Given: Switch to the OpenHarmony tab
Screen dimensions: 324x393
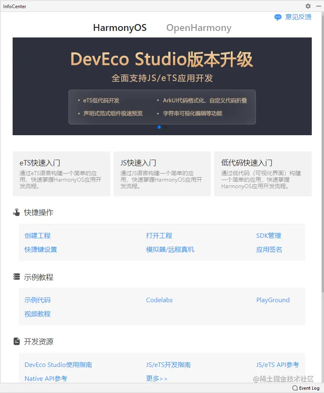Looking at the screenshot, I should point(199,28).
